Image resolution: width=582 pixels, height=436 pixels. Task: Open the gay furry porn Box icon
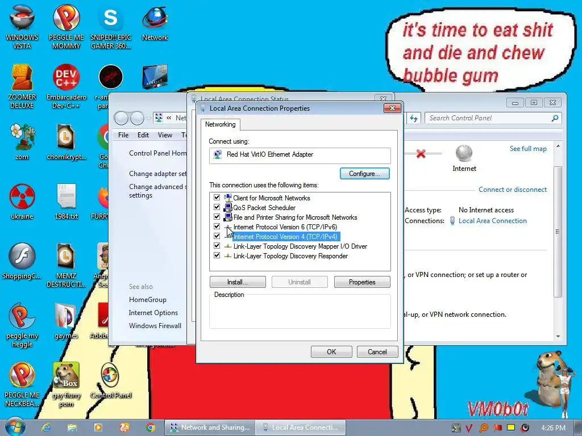coord(66,384)
